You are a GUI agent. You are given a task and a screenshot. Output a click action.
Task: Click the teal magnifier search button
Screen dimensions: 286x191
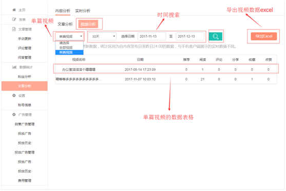click(216, 36)
